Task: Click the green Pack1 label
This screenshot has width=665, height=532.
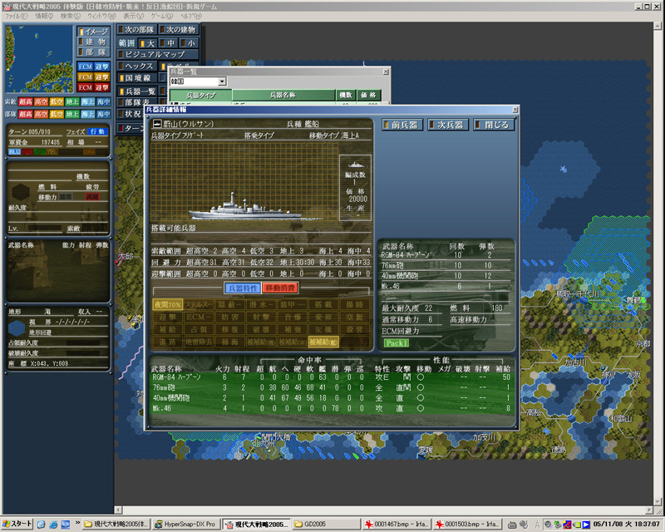Action: pos(397,342)
